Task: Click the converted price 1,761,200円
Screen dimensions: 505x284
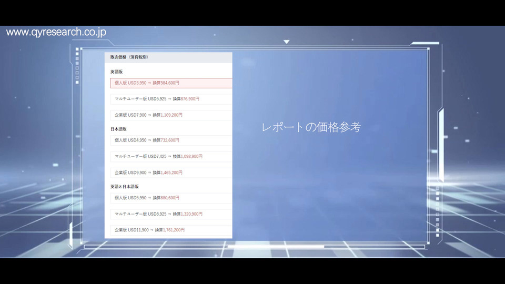Action: (x=174, y=230)
